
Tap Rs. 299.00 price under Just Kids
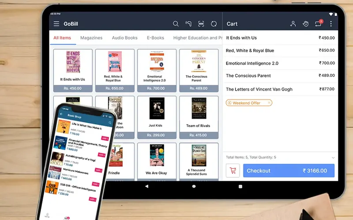pyautogui.click(x=157, y=135)
